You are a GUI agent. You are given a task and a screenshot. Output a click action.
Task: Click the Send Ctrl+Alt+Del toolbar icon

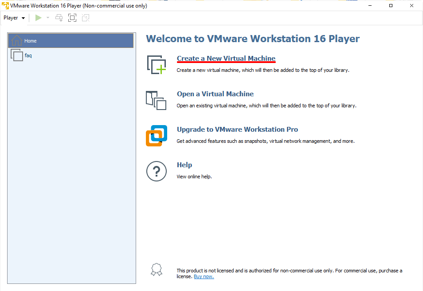coord(59,18)
